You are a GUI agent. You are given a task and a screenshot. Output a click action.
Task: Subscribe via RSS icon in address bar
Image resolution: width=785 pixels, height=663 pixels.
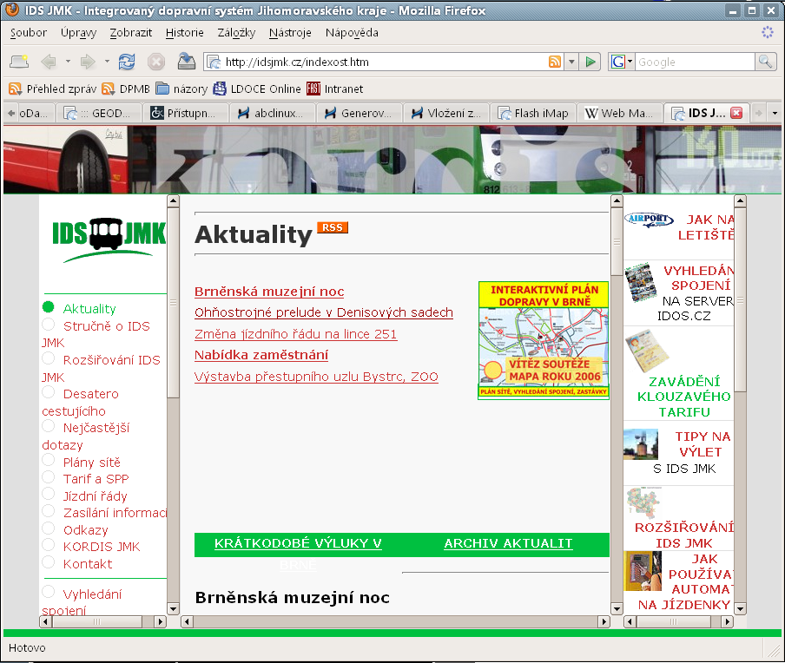[555, 62]
